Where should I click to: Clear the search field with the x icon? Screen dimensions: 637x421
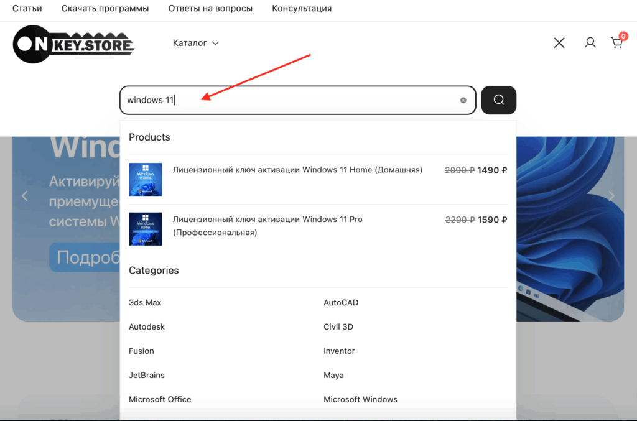463,100
